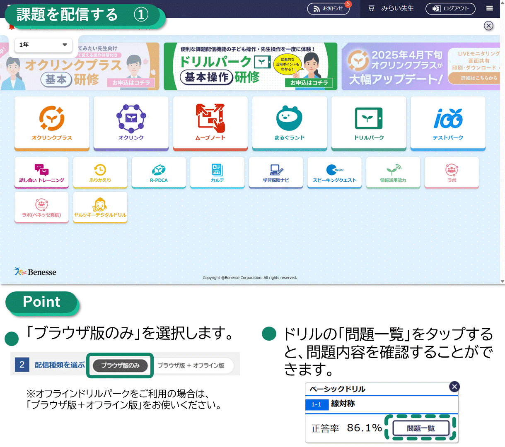Open 学習探険ナビ tile
This screenshot has height=447, width=505.
pos(276,173)
